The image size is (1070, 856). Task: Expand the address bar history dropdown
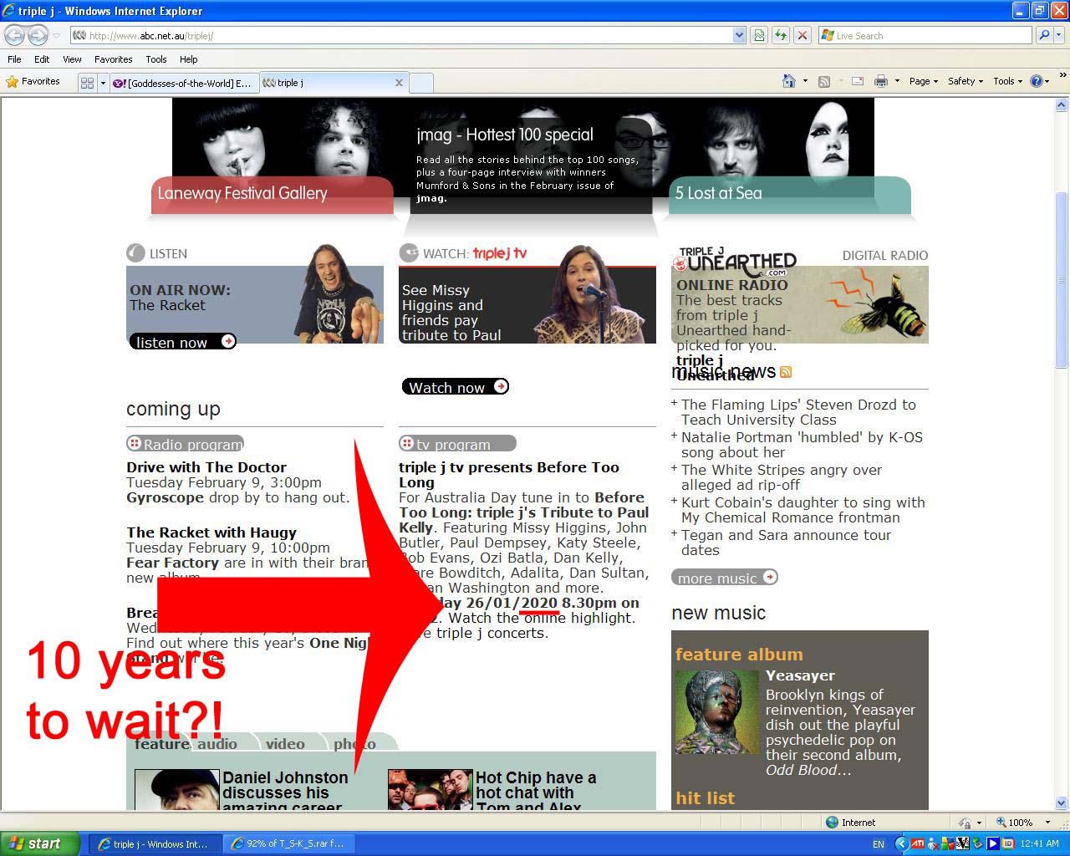[x=739, y=35]
